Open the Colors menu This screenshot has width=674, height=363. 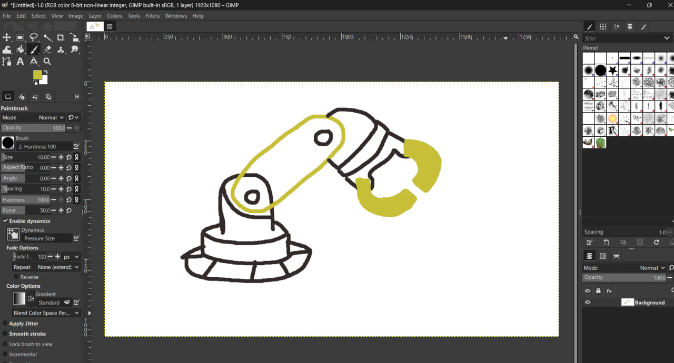click(115, 16)
